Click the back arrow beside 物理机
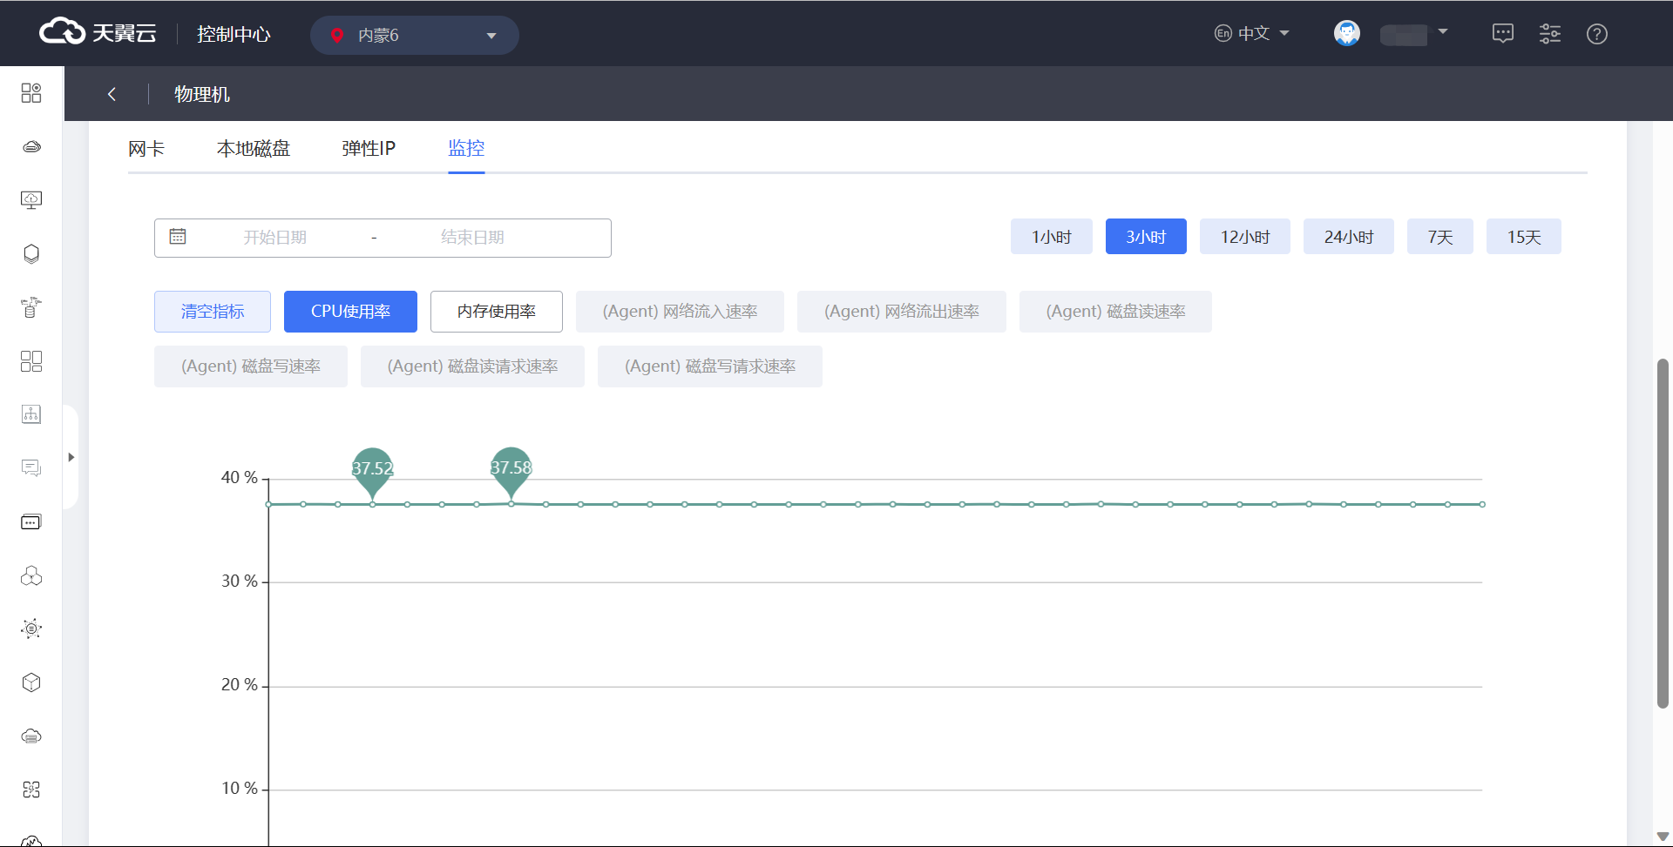The image size is (1673, 847). click(x=112, y=94)
